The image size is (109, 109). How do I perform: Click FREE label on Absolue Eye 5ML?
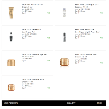pyautogui.click(x=49, y=60)
